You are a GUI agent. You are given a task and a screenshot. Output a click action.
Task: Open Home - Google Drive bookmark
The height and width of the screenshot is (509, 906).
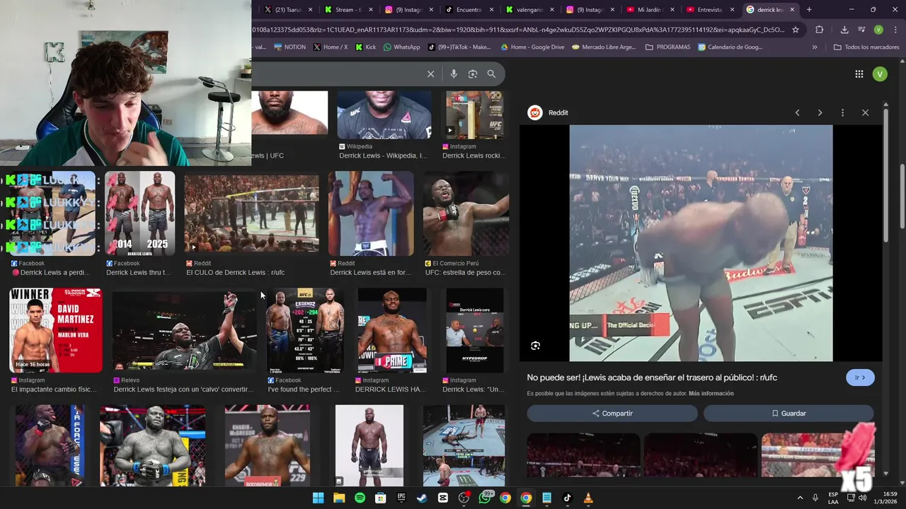click(532, 47)
